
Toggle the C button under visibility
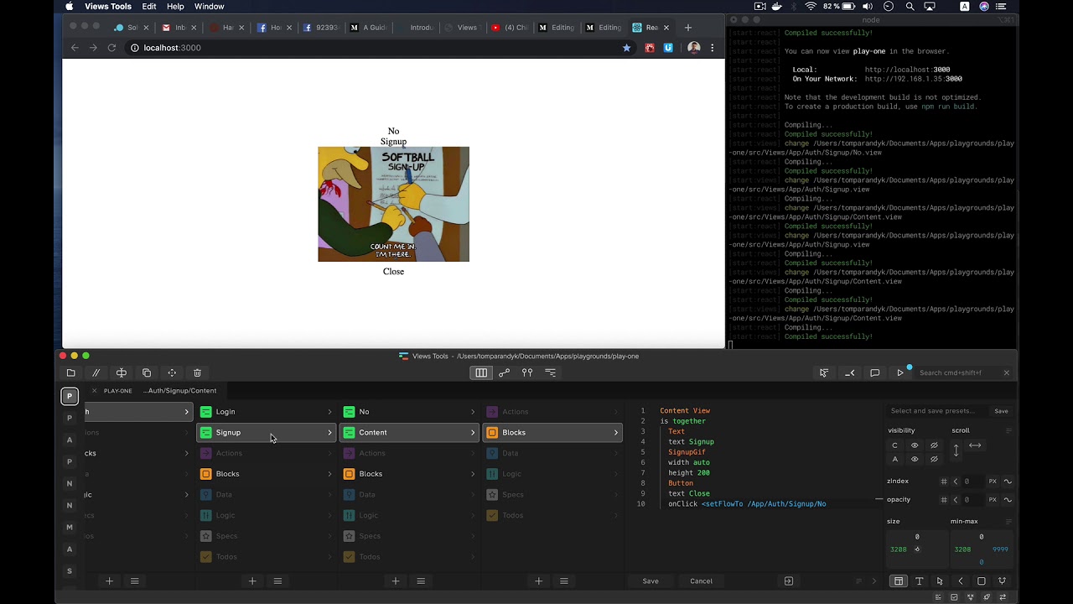click(894, 445)
